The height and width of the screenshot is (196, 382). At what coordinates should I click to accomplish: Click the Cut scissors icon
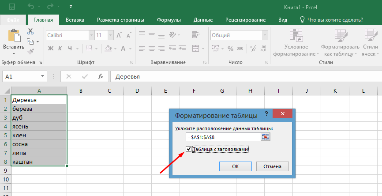point(30,31)
